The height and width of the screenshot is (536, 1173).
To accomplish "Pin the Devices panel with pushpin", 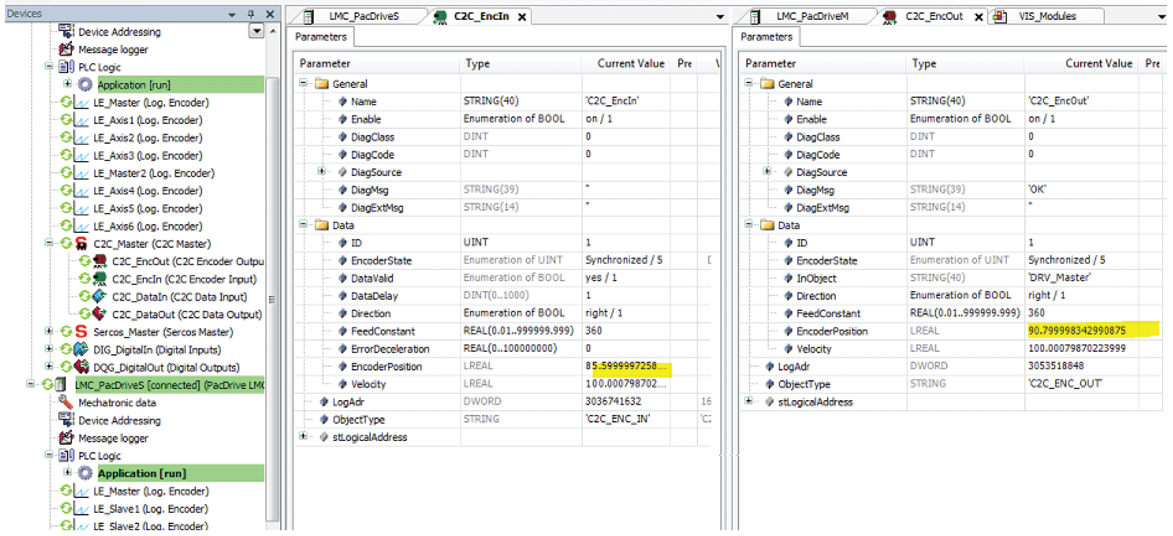I will click(251, 14).
